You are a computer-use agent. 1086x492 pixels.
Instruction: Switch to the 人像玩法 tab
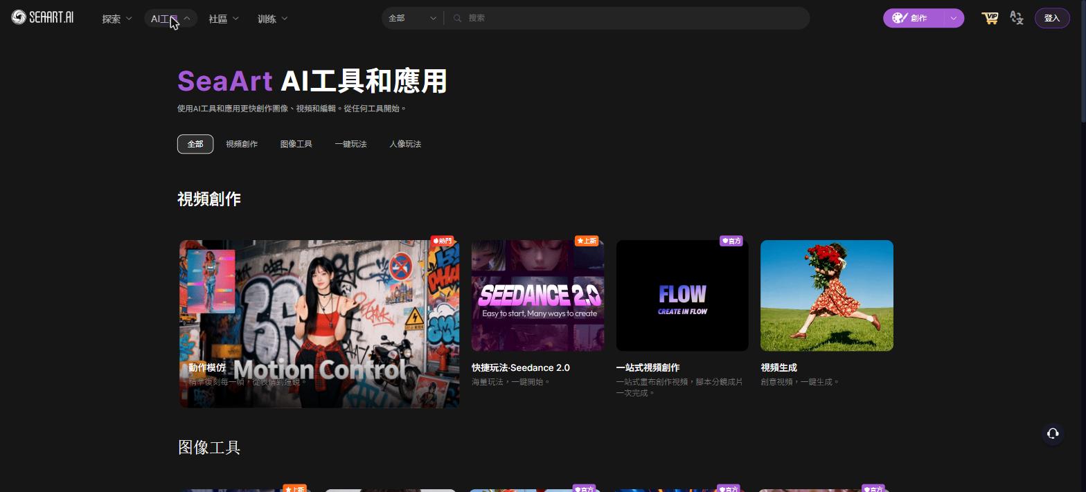[x=405, y=144]
